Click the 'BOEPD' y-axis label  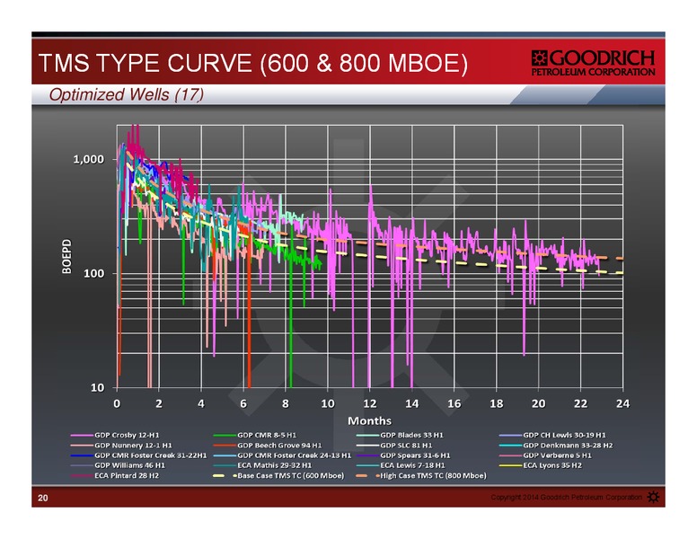66,256
